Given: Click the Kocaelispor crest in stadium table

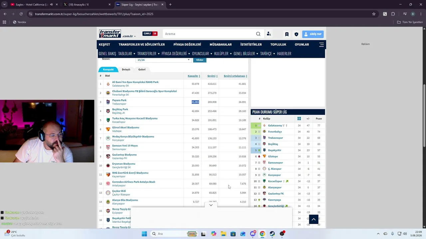Looking at the screenshot, I should [x=108, y=120].
